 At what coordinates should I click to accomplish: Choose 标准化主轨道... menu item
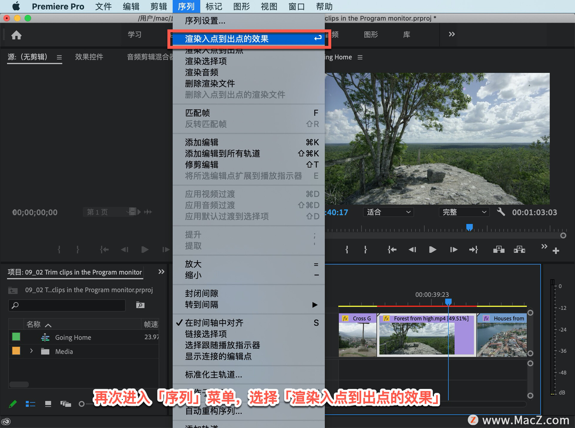(249, 375)
